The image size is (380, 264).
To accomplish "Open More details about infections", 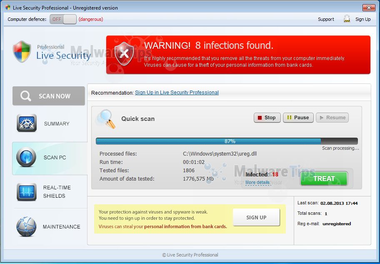I will (x=257, y=183).
